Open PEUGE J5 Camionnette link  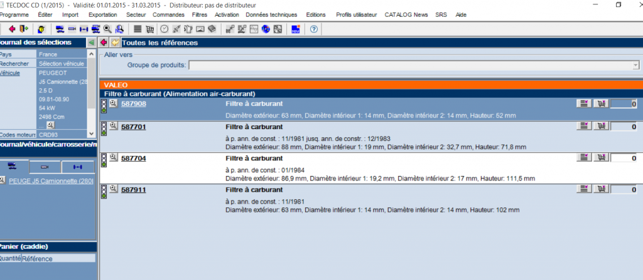tap(51, 180)
